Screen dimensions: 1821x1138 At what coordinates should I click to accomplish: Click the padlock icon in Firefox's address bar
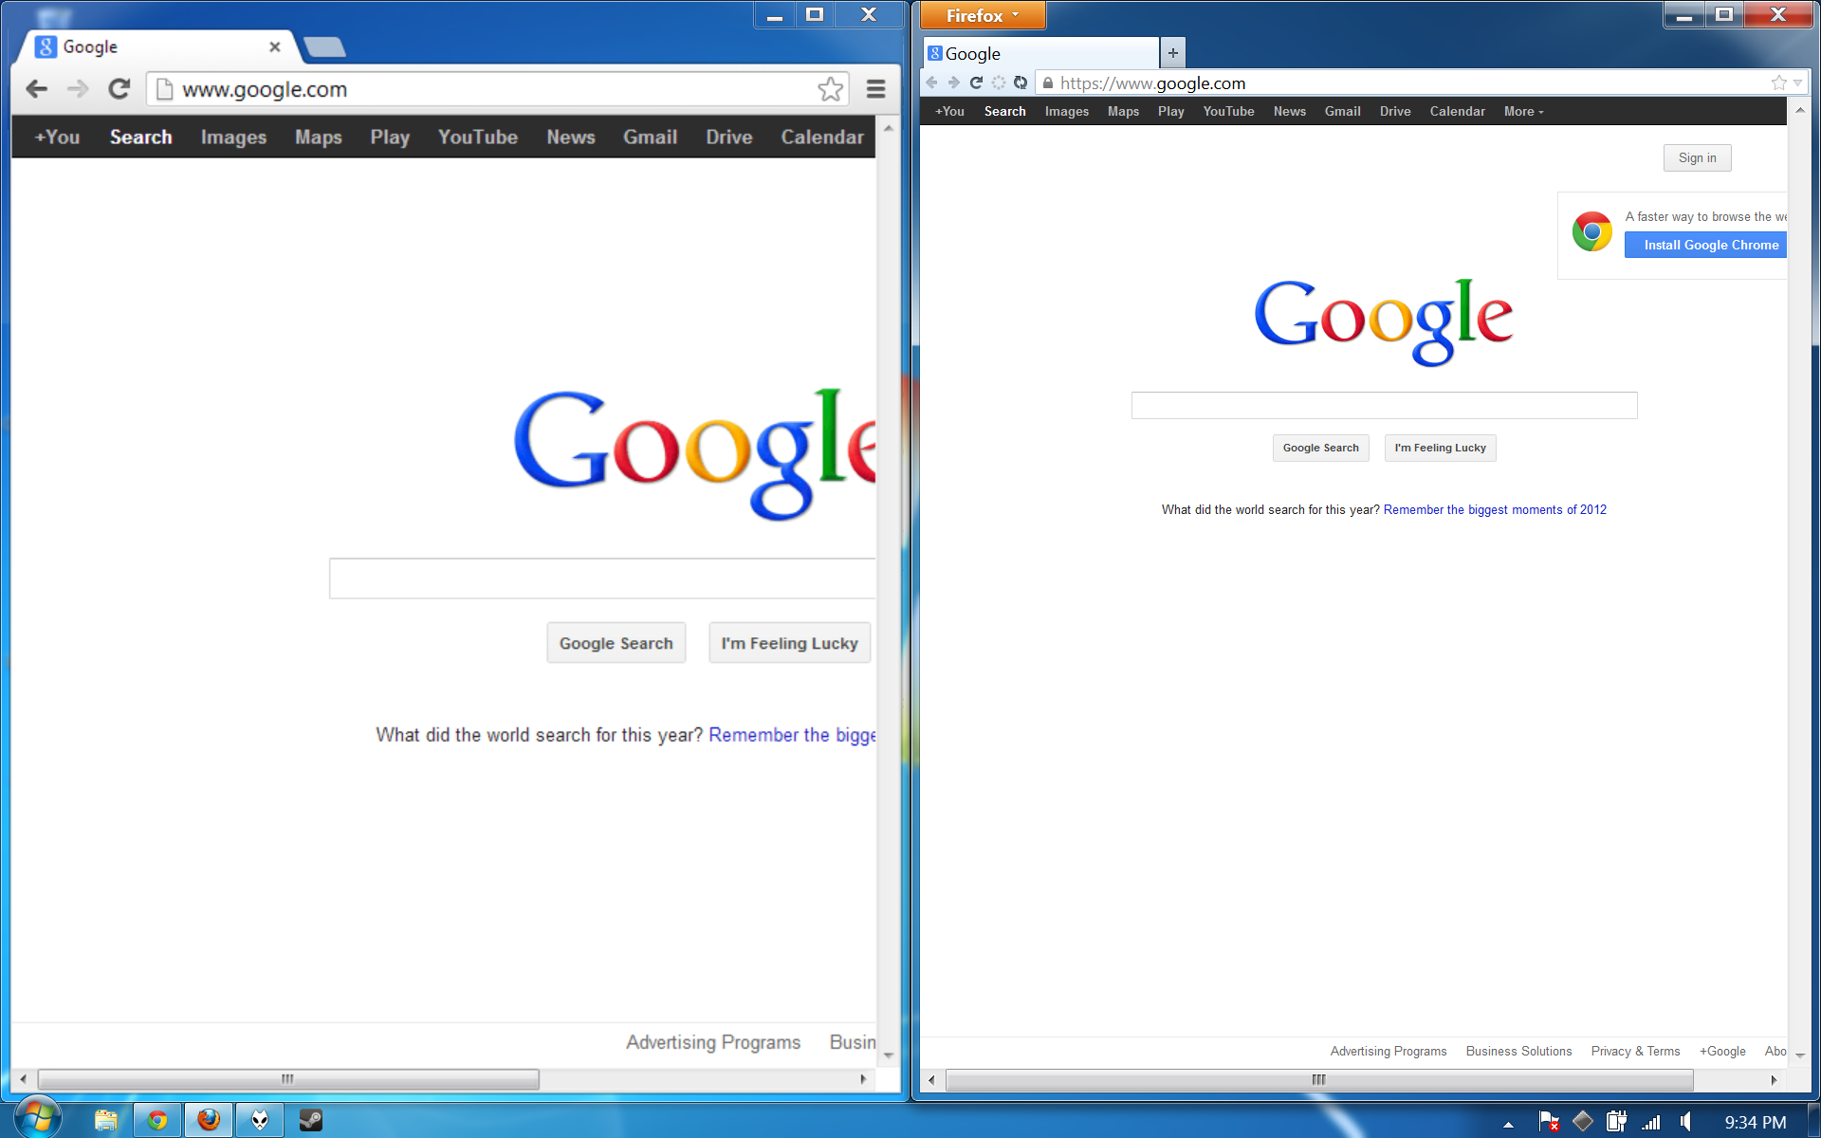click(1048, 83)
